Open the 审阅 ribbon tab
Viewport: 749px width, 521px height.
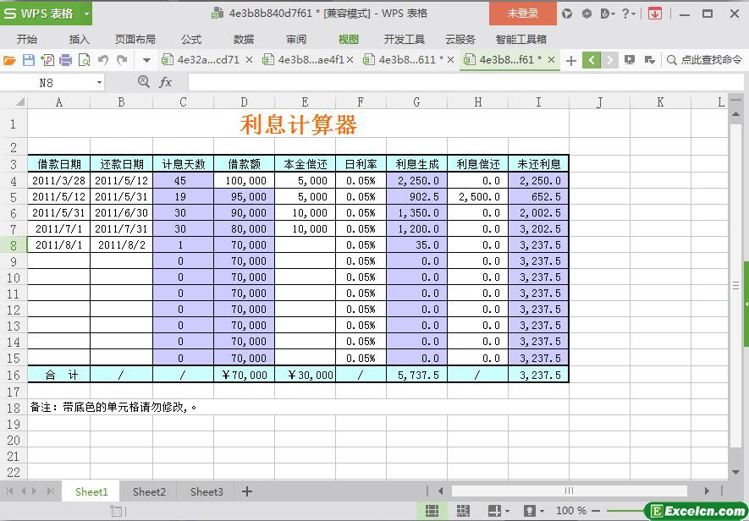tap(296, 39)
